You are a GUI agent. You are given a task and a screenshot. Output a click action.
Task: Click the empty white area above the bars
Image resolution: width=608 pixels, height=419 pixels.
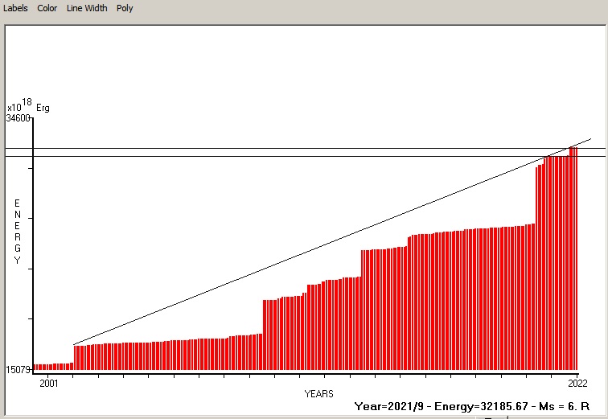(x=241, y=80)
